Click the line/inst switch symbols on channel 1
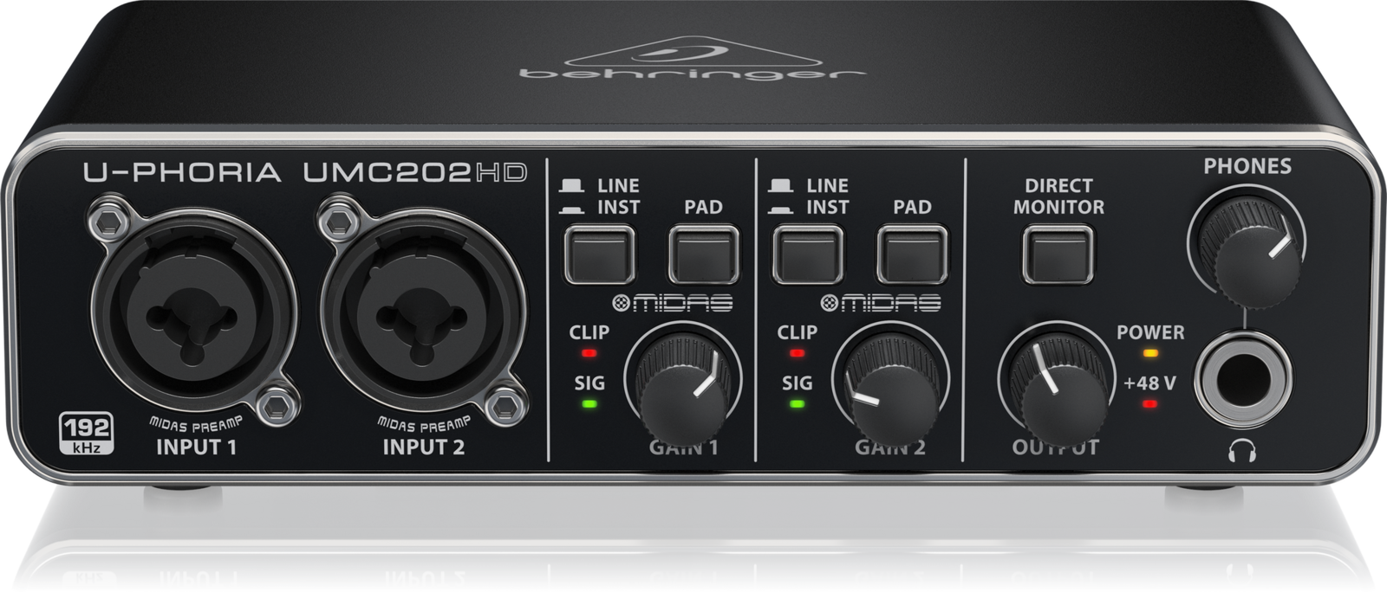1387x592 pixels. (572, 196)
